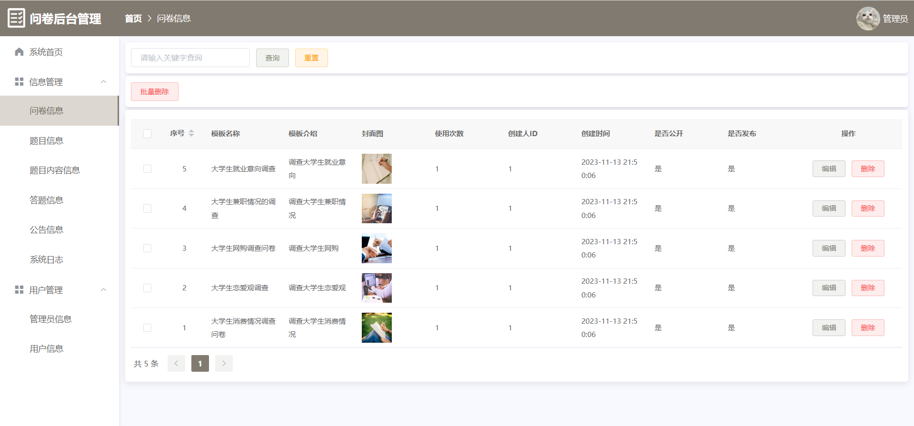Collapse the 用户管理 menu chevron
Screen dimensions: 914x426
103,290
